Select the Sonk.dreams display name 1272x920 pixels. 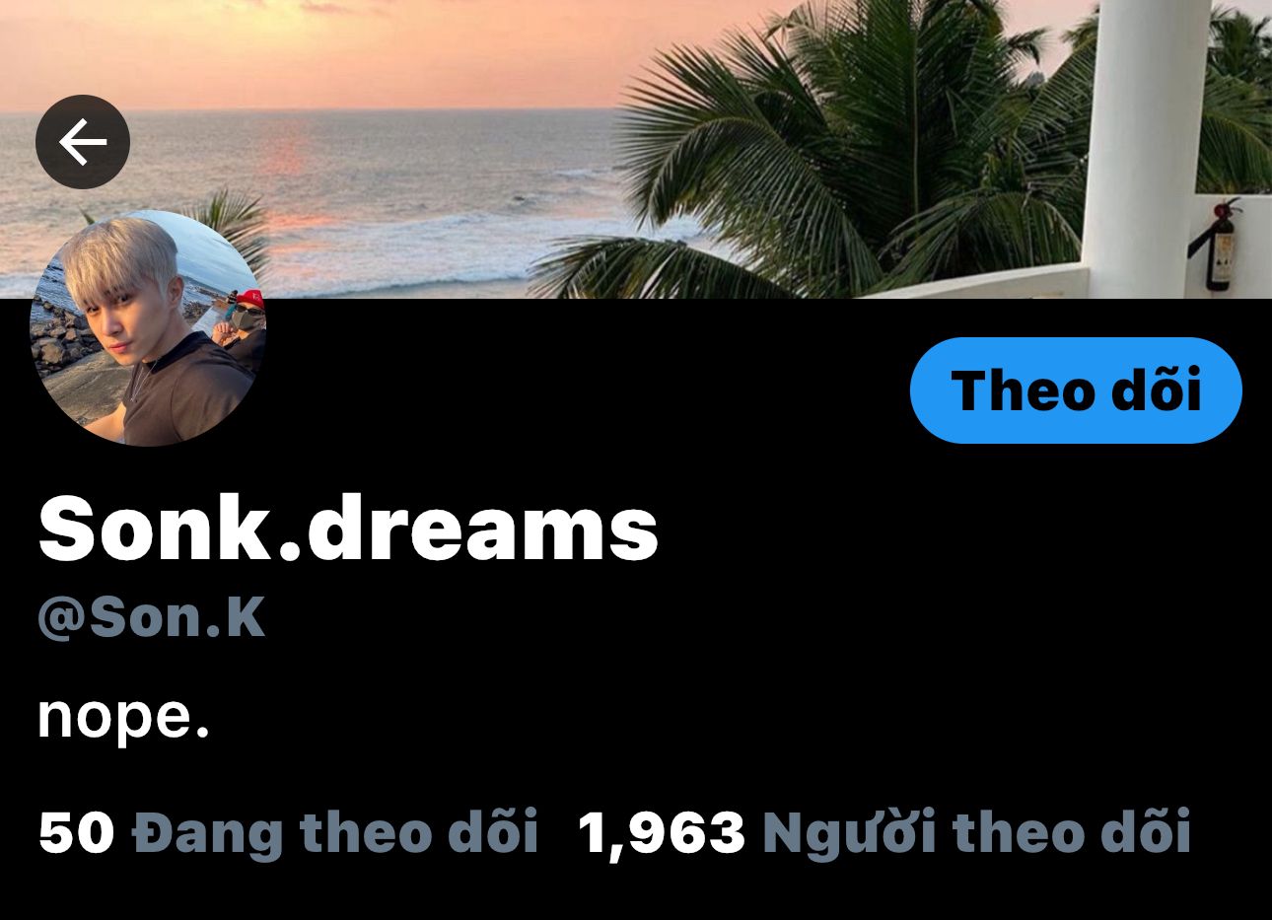click(x=348, y=529)
